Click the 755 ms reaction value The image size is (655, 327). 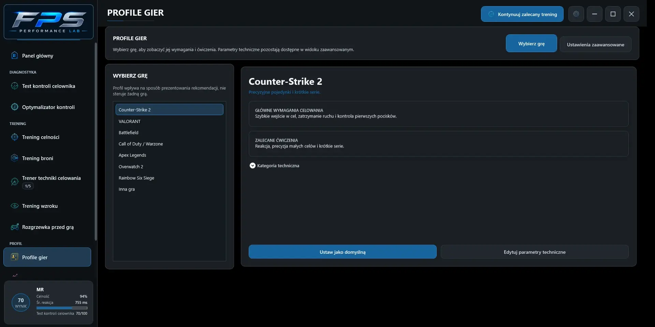[81, 302]
